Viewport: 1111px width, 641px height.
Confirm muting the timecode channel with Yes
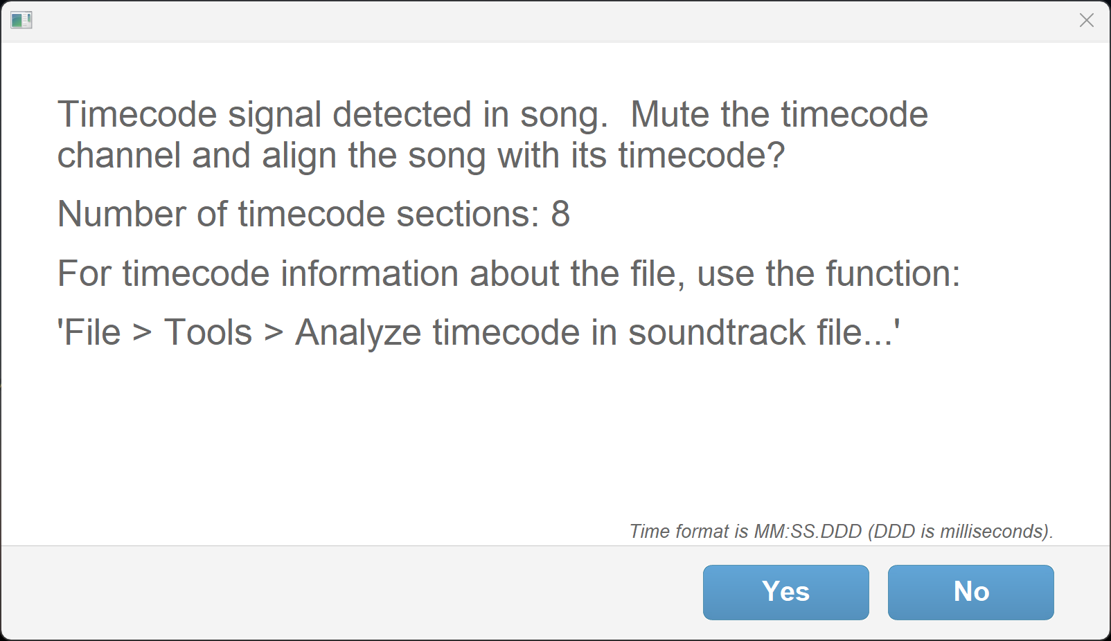click(785, 592)
